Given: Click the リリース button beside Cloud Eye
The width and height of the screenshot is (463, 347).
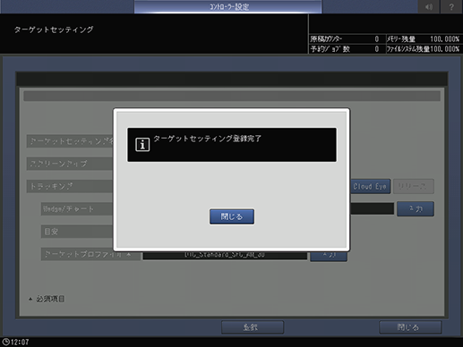Looking at the screenshot, I should [x=414, y=187].
